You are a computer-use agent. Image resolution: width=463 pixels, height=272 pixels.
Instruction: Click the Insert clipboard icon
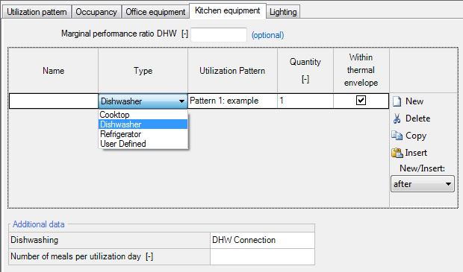click(x=397, y=153)
